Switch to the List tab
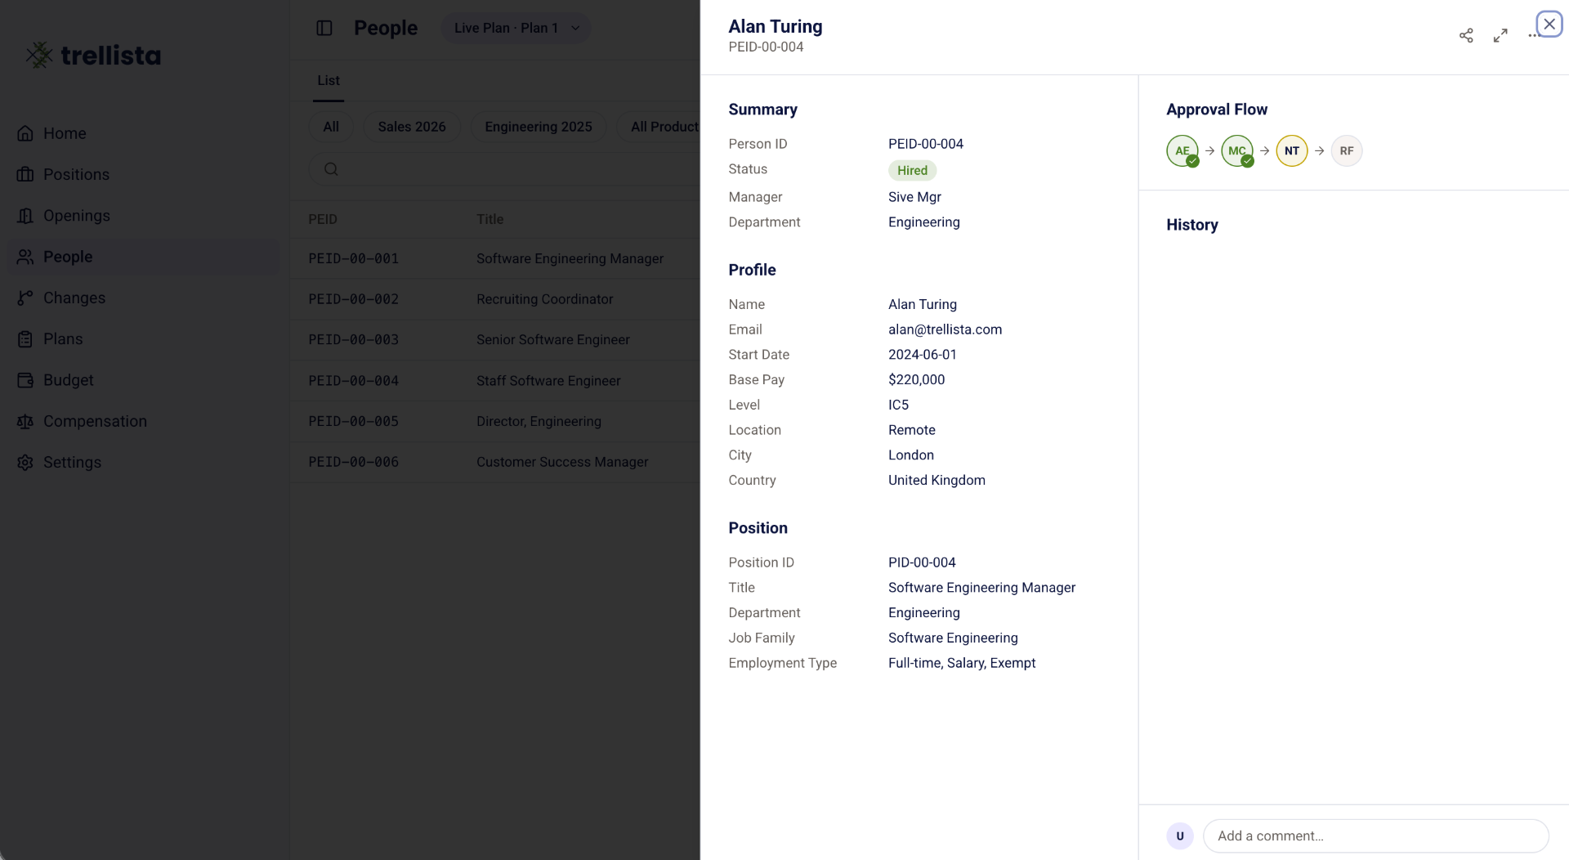Viewport: 1569px width, 860px height. [x=329, y=80]
